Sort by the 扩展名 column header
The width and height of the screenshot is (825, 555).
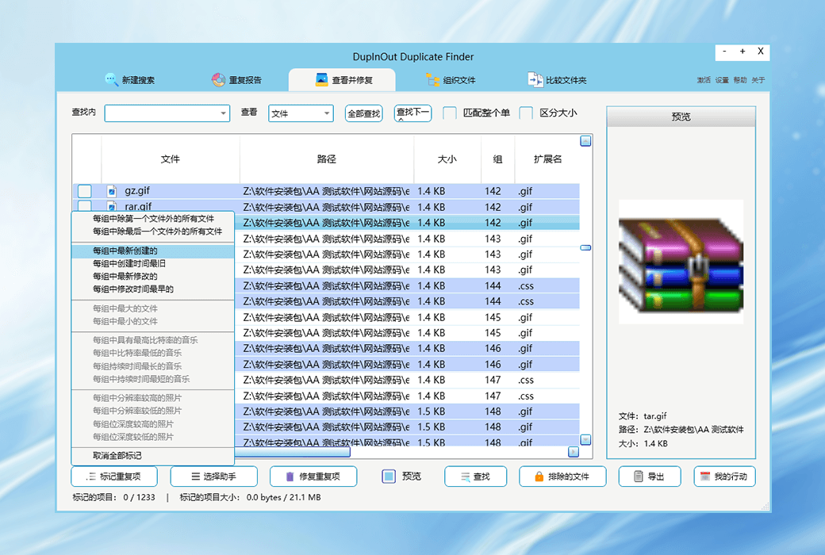tap(547, 159)
